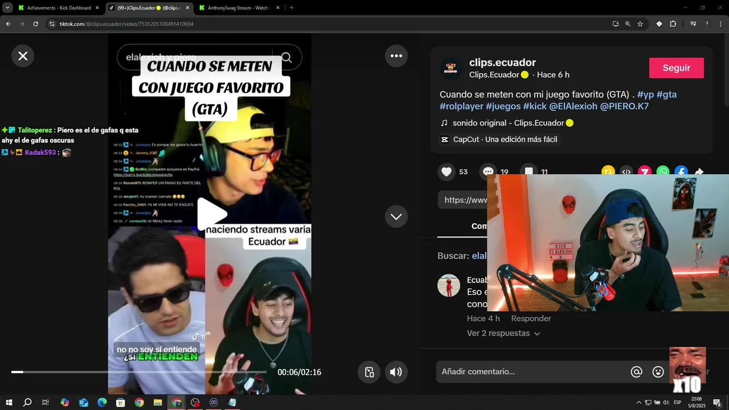The height and width of the screenshot is (410, 729).
Task: Close the TikTok video viewer with X
Action: point(23,56)
